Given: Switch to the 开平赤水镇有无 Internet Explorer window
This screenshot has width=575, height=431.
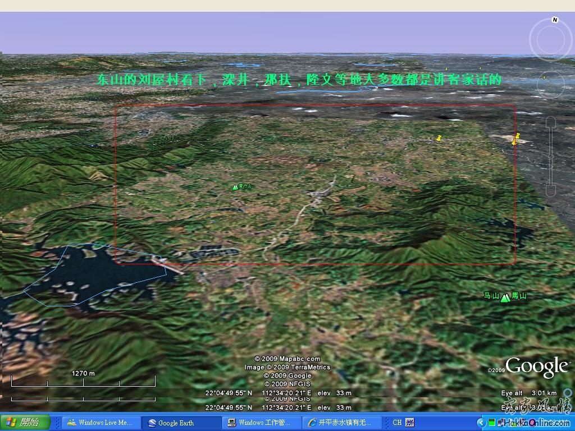Looking at the screenshot, I should pyautogui.click(x=342, y=423).
